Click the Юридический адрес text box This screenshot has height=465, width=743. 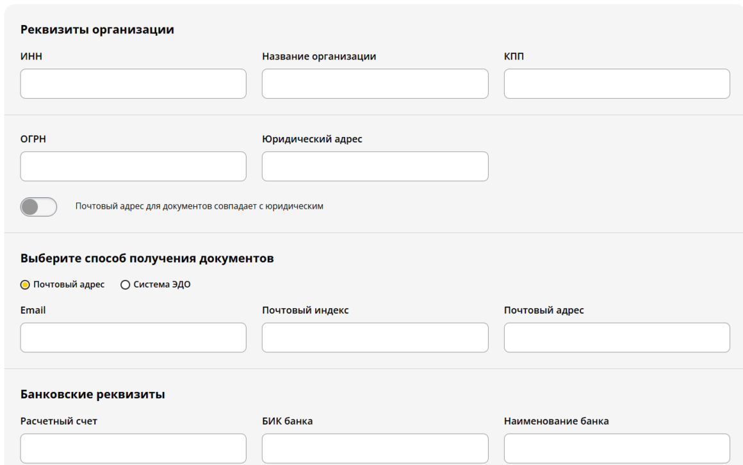pos(375,167)
